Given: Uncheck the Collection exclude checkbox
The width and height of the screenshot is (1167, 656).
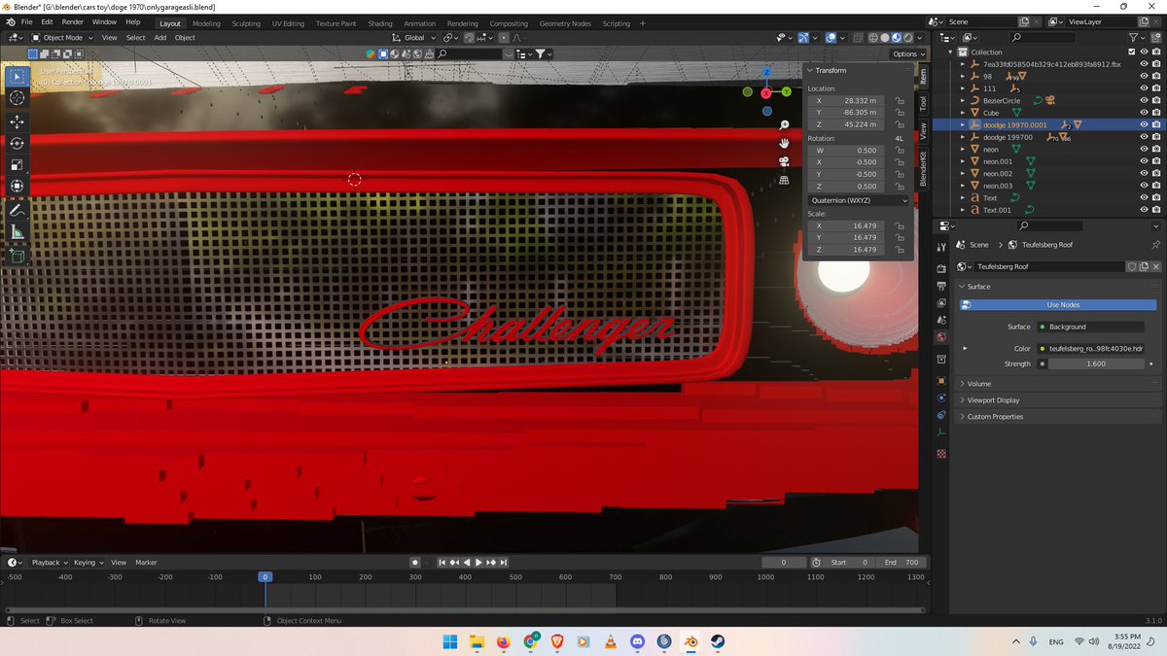Looking at the screenshot, I should coord(1131,52).
